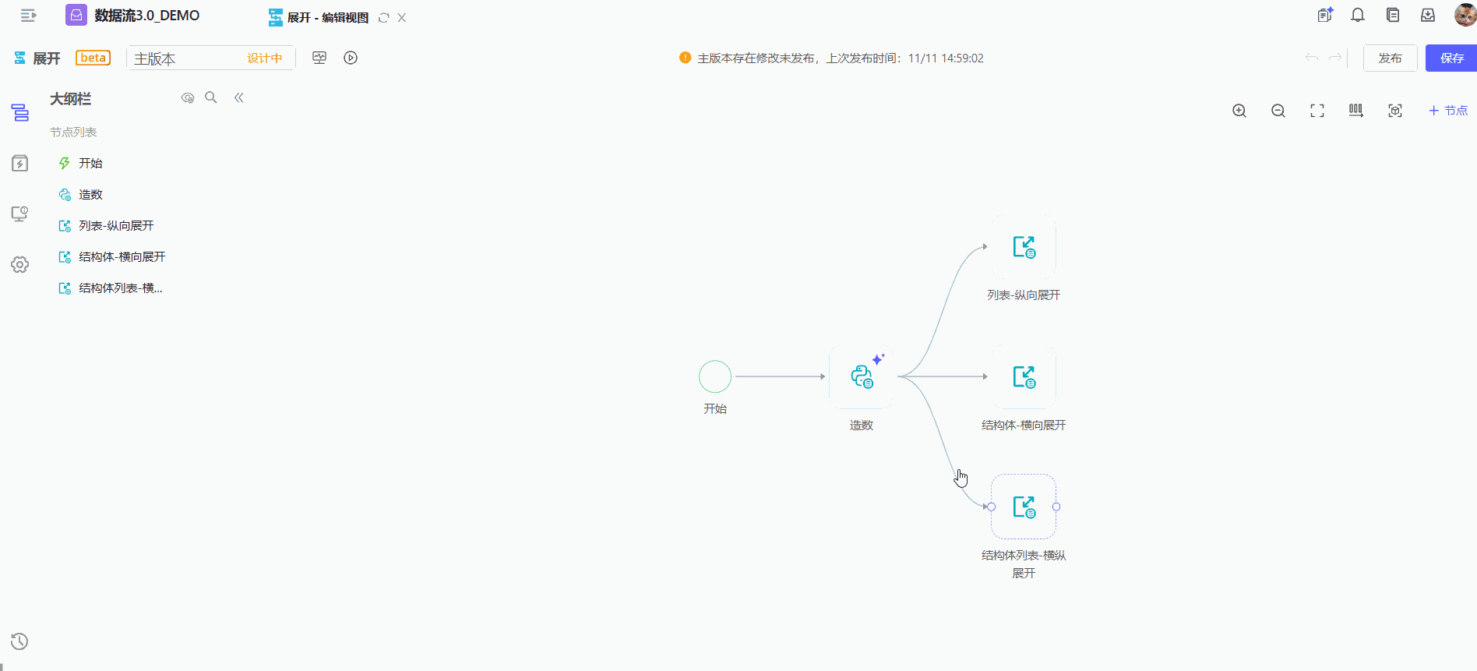
Task: Click the auto-layout nodes icon
Action: click(1356, 111)
